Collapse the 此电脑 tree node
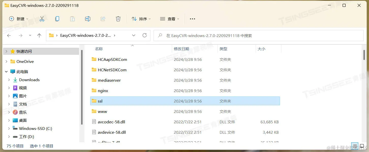 coord(6,72)
